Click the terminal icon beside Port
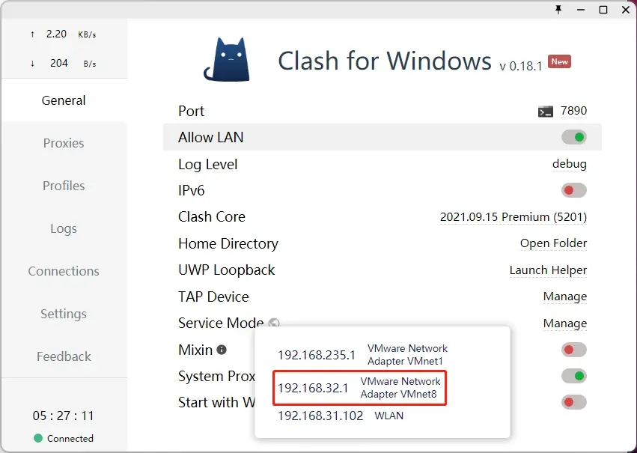The height and width of the screenshot is (453, 637). tap(545, 112)
